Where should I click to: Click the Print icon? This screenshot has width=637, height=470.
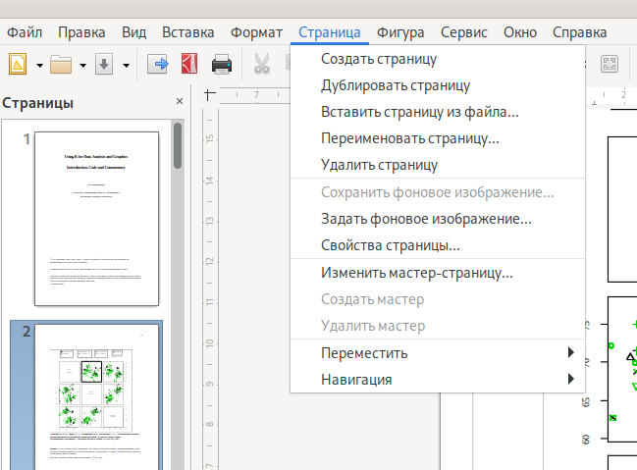pos(222,65)
